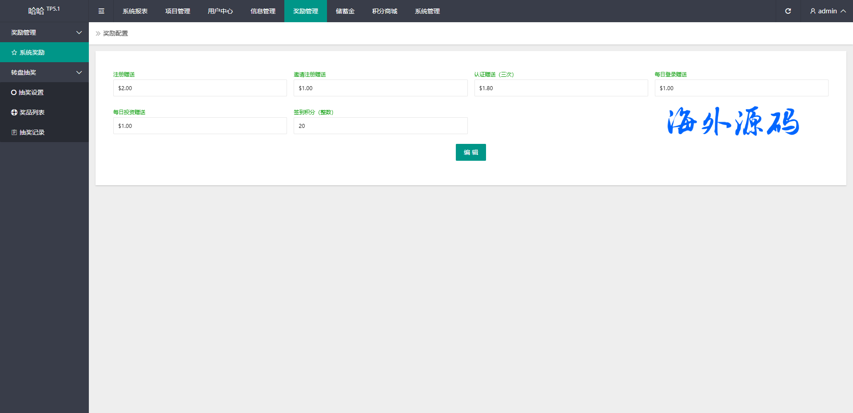Collapse the 转盘抽奖 sidebar group

click(x=79, y=72)
